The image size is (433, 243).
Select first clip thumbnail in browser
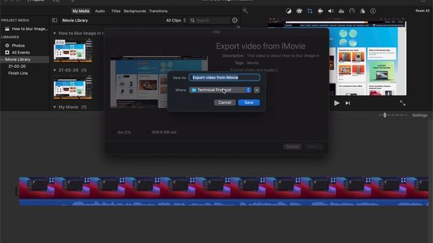[73, 50]
